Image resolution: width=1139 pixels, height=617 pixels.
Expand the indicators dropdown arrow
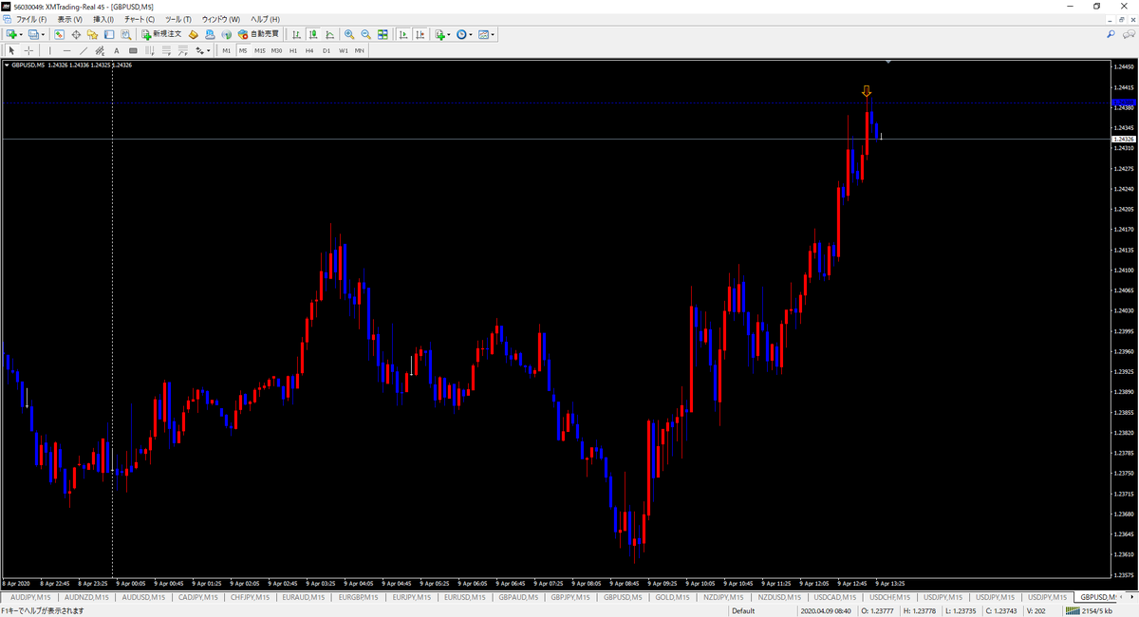pos(449,34)
